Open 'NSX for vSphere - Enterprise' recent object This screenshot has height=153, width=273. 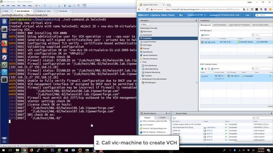point(154,132)
